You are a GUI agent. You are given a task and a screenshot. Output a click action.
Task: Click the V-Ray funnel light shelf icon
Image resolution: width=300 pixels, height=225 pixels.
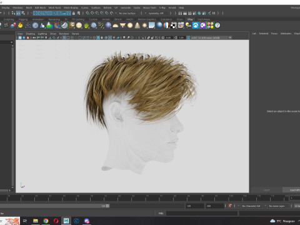(x=122, y=26)
